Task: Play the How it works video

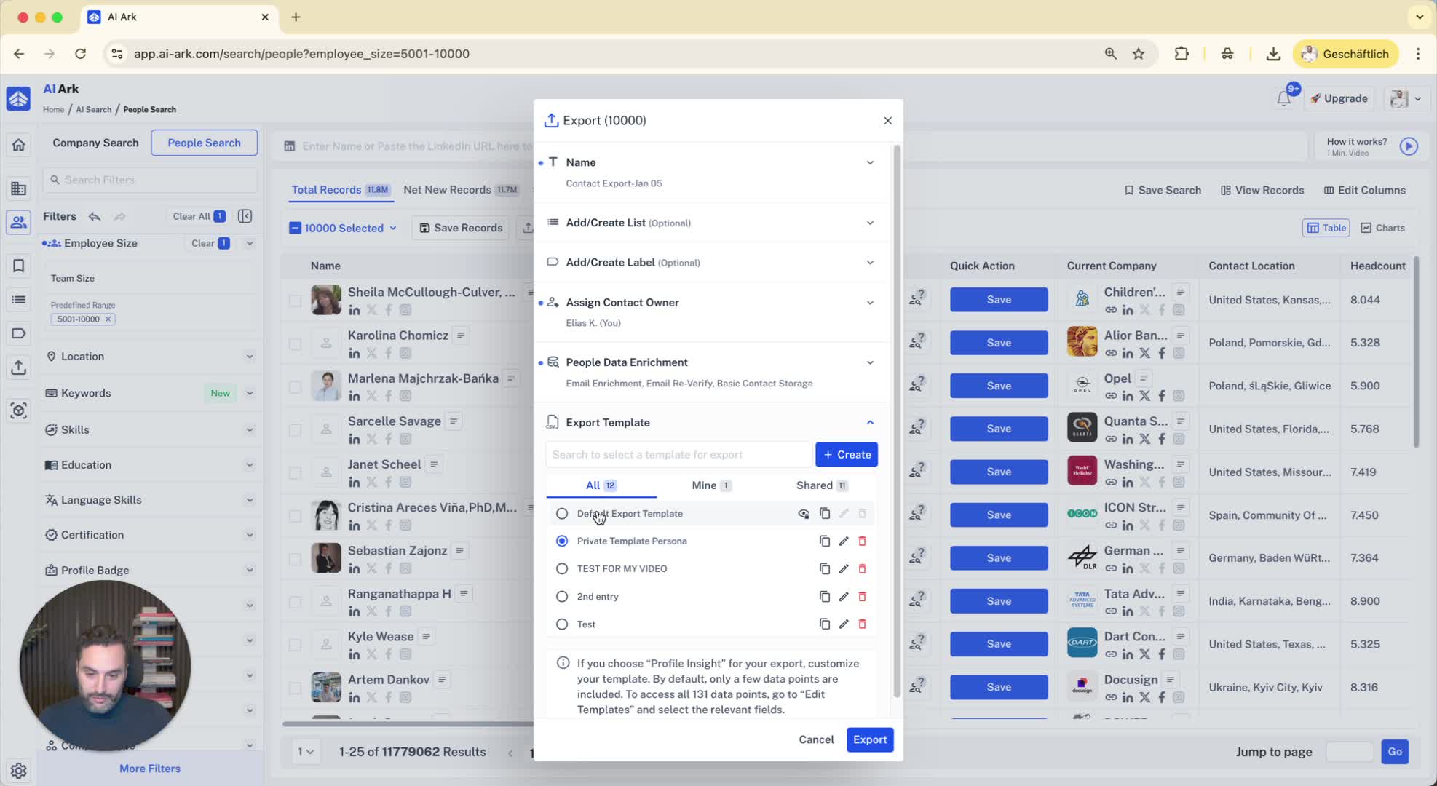Action: click(1409, 146)
